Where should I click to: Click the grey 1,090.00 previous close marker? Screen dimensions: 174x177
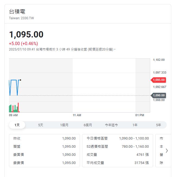(x=158, y=95)
